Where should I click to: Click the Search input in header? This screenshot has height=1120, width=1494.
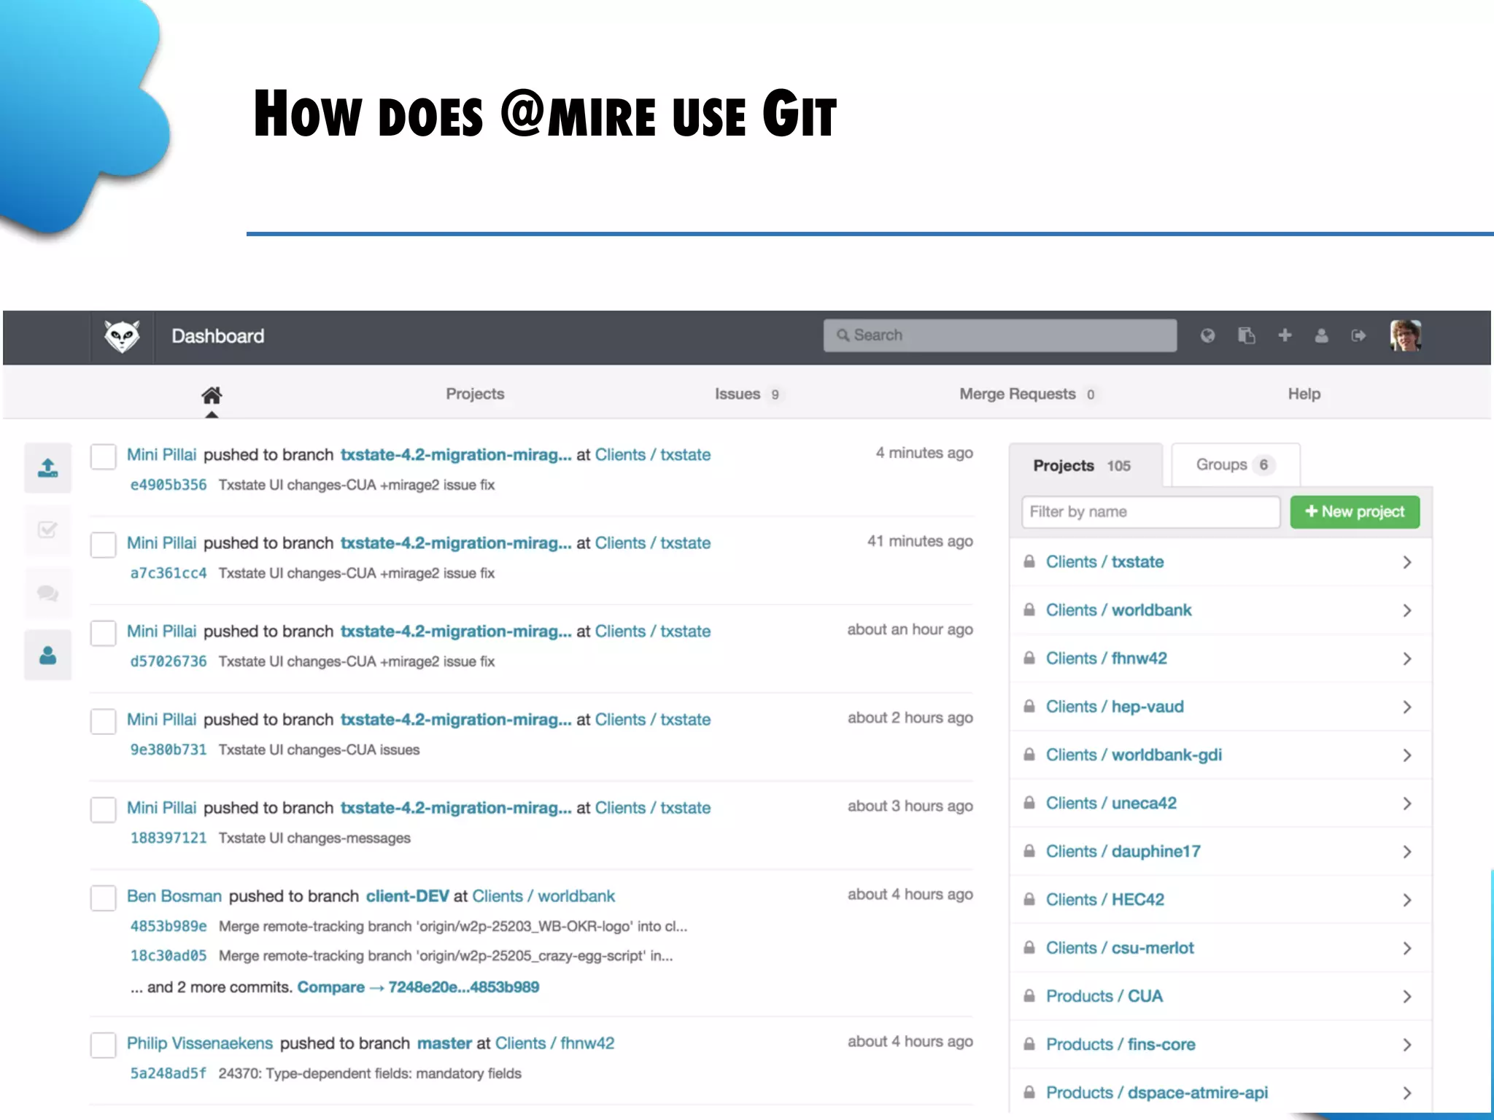[x=1000, y=335]
